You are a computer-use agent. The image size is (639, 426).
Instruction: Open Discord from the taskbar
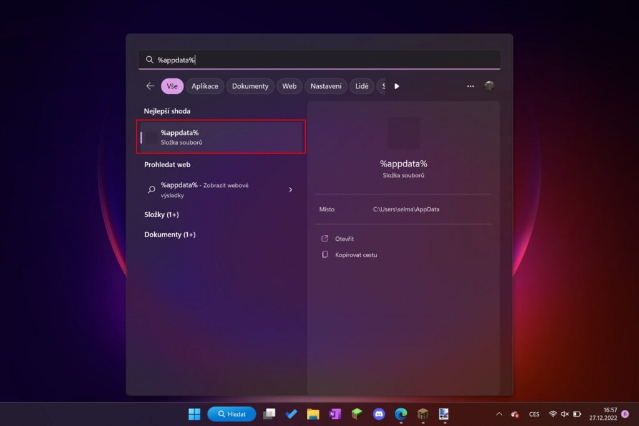pyautogui.click(x=379, y=414)
